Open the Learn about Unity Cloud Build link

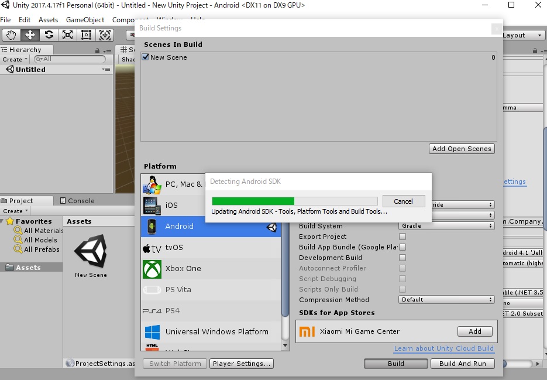tap(443, 348)
